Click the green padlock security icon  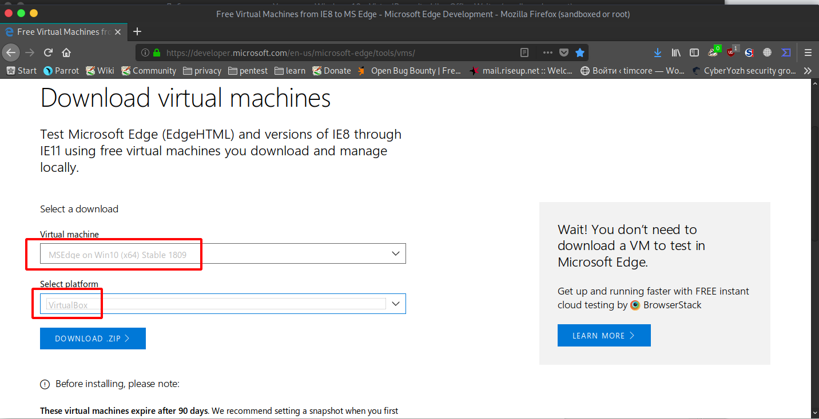tap(157, 53)
